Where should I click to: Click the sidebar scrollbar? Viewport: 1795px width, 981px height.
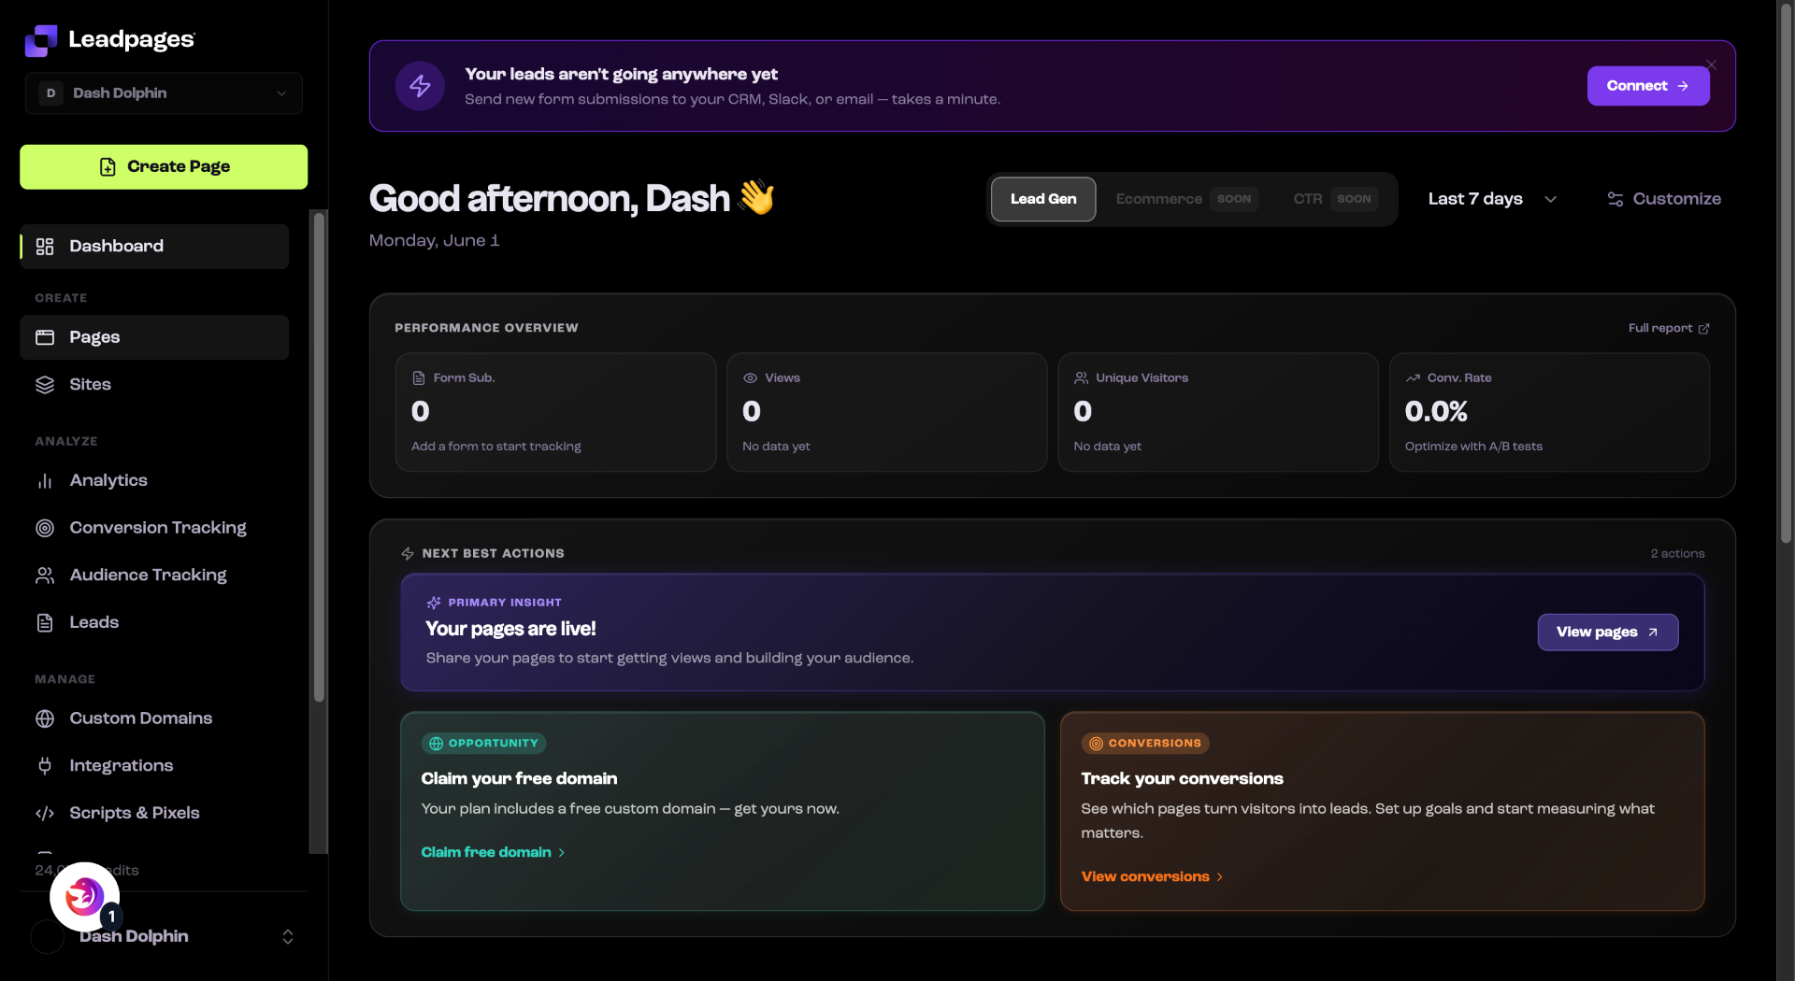coord(319,458)
